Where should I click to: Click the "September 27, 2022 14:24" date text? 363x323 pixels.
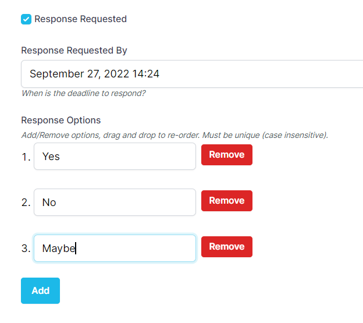click(94, 74)
